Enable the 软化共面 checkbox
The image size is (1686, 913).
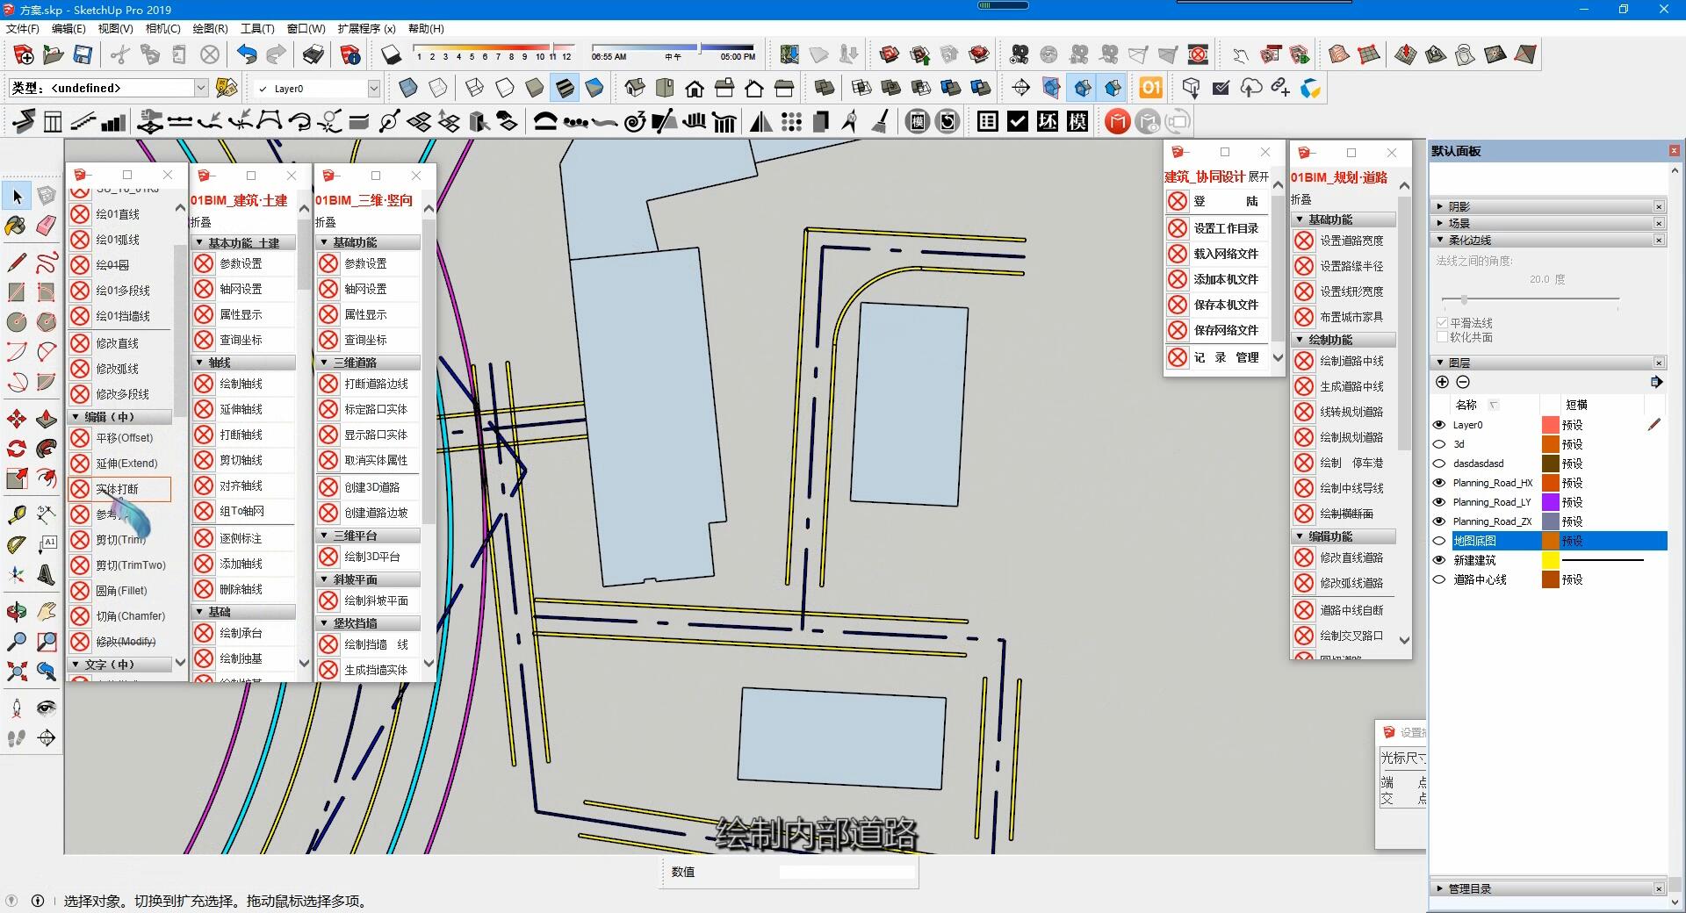pos(1442,337)
